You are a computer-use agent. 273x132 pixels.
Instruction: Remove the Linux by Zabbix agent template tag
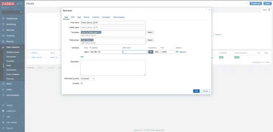(100, 32)
